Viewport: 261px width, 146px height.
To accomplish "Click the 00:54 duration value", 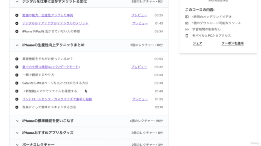I will point(159,59).
